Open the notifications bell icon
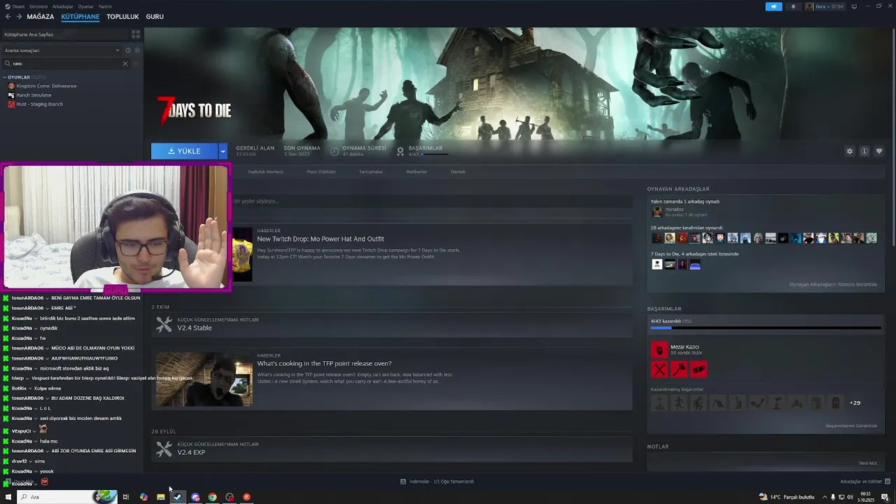 [793, 6]
